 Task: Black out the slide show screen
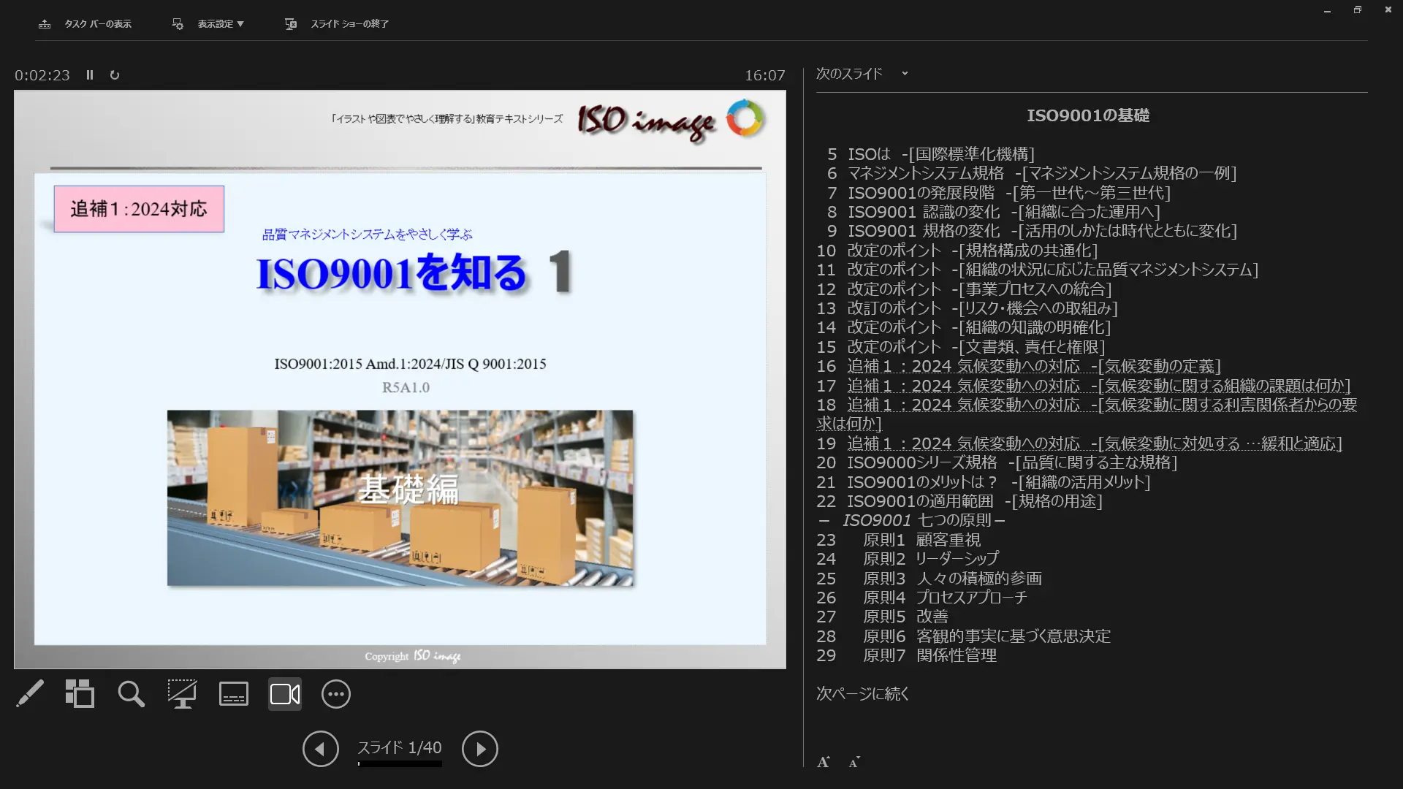[182, 694]
